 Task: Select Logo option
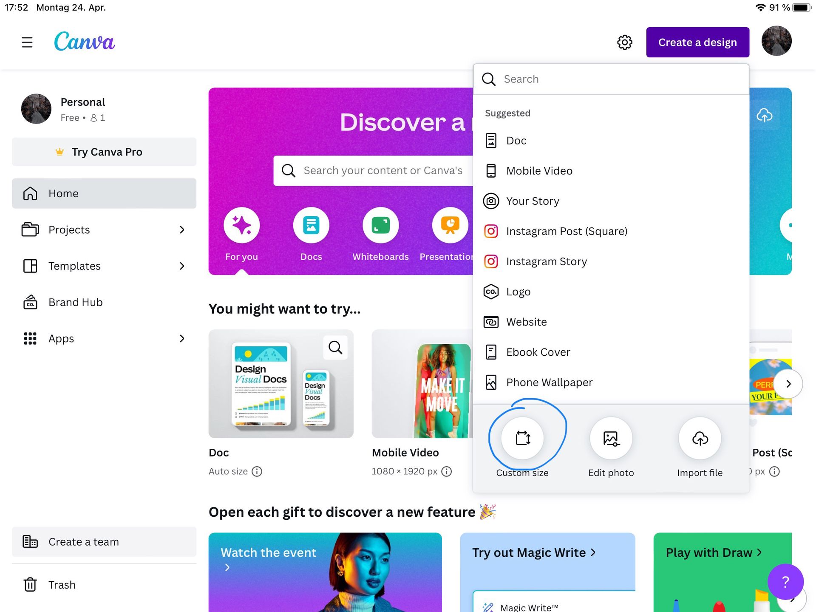coord(611,292)
